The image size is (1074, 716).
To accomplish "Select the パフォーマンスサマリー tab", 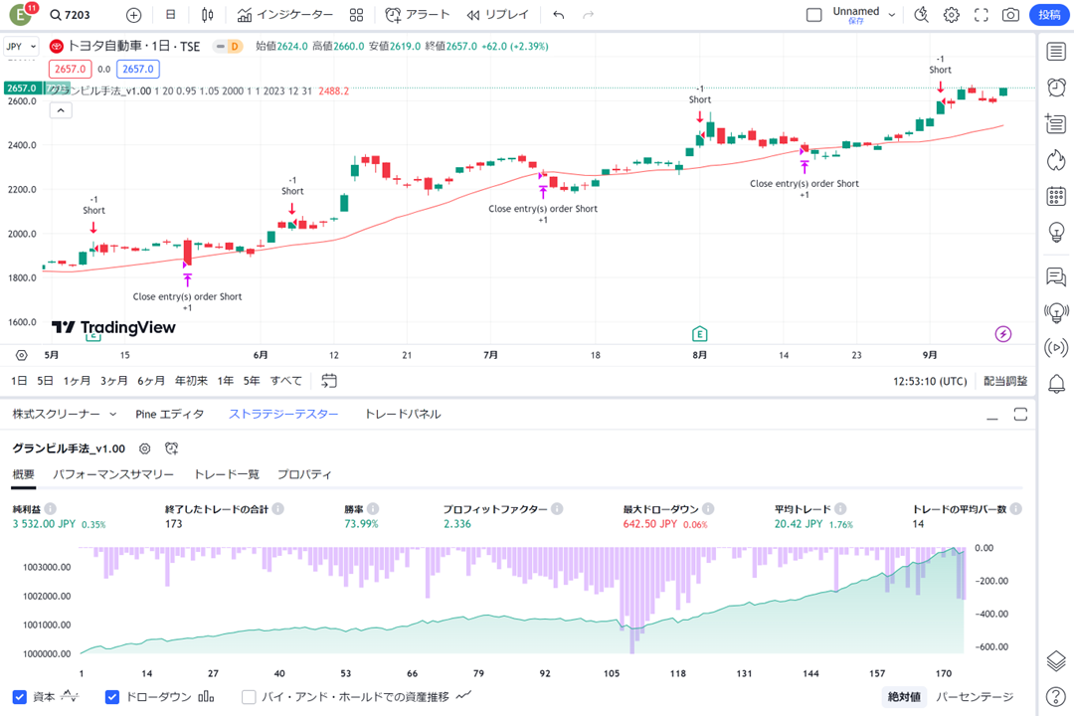I will tap(113, 474).
